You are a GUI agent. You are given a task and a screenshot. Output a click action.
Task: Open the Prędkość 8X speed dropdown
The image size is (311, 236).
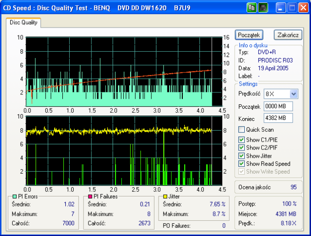click(293, 94)
